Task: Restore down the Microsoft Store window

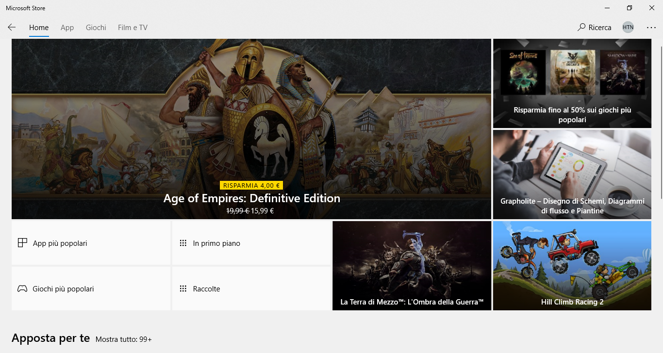Action: 630,8
